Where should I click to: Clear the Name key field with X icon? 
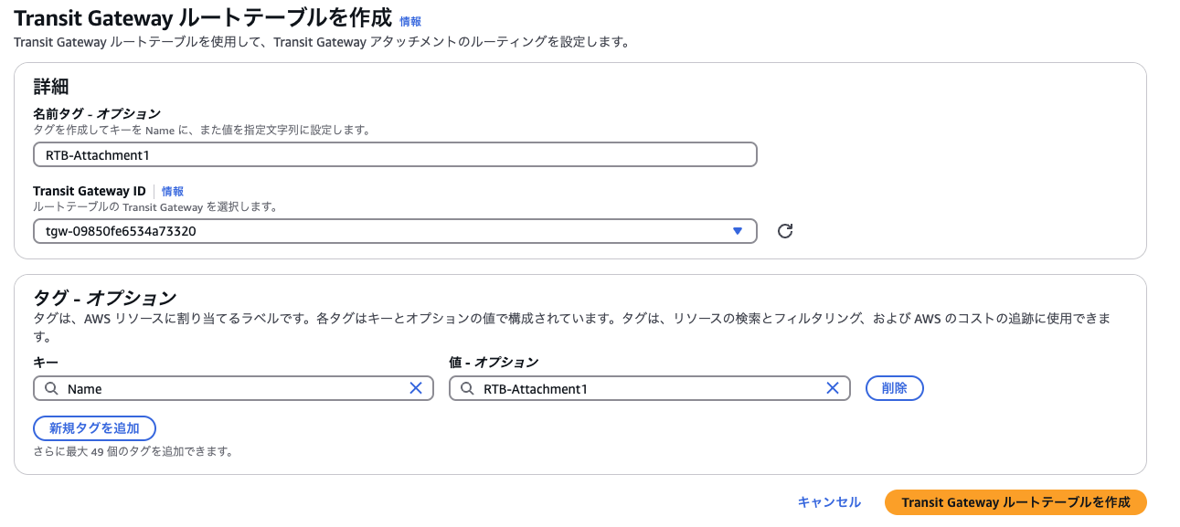(x=416, y=388)
